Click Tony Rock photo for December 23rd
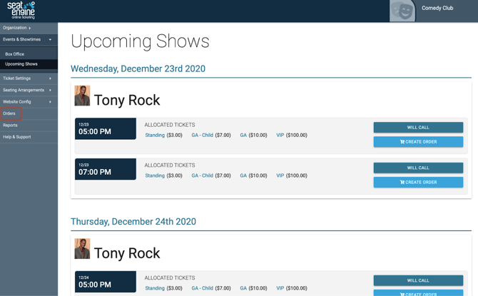This screenshot has width=478, height=296. pos(82,96)
